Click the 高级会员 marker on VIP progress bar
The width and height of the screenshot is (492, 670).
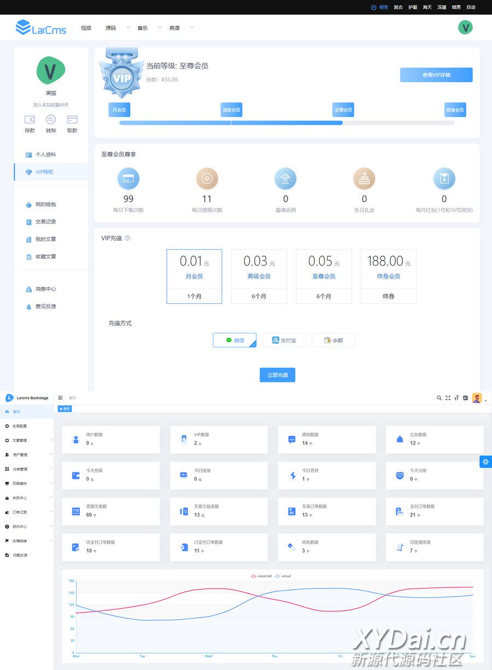(x=231, y=110)
